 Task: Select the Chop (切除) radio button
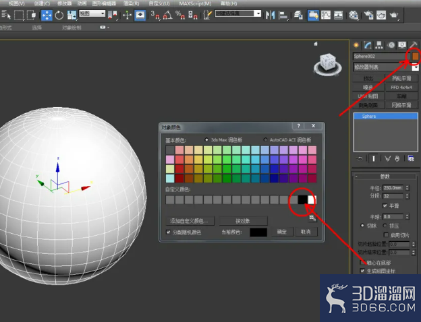[x=362, y=226]
